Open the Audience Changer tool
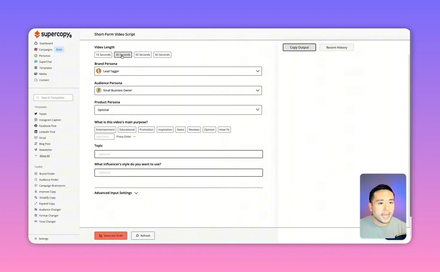 [50, 209]
